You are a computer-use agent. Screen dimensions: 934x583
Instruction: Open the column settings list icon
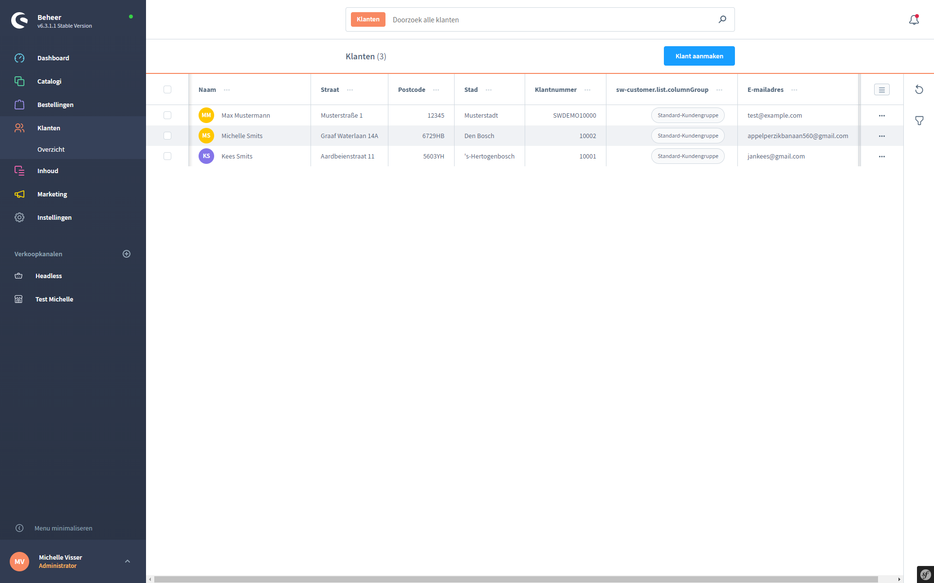(881, 89)
